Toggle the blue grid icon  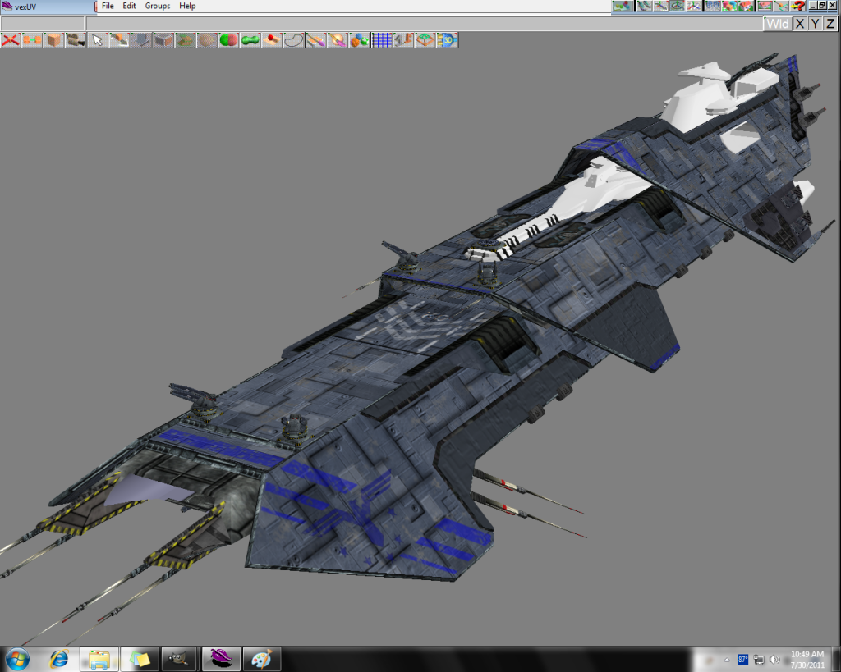click(381, 40)
